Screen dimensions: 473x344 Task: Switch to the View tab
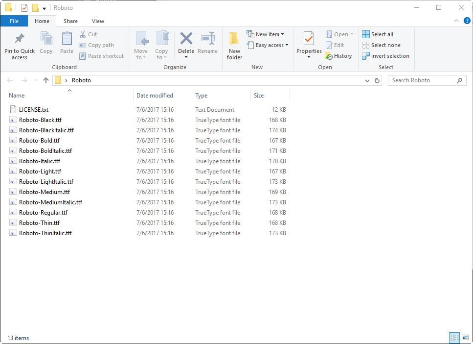[98, 21]
